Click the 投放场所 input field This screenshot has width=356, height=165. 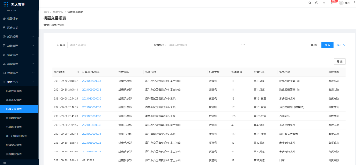[x=204, y=45]
